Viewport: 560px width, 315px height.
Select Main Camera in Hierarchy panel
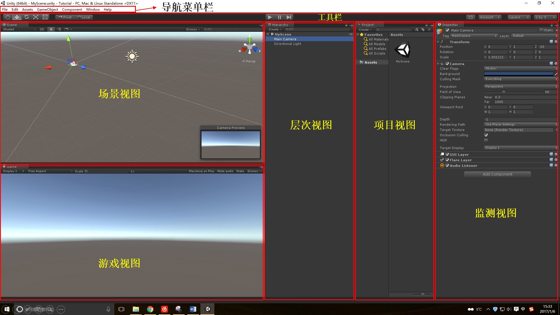tap(285, 39)
